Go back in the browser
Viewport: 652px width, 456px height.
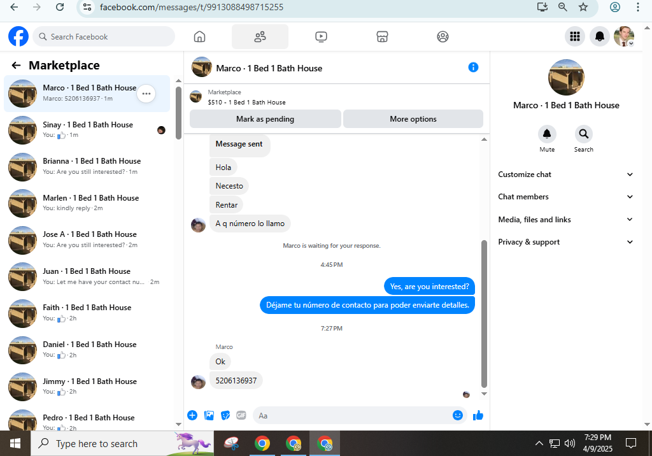point(14,7)
